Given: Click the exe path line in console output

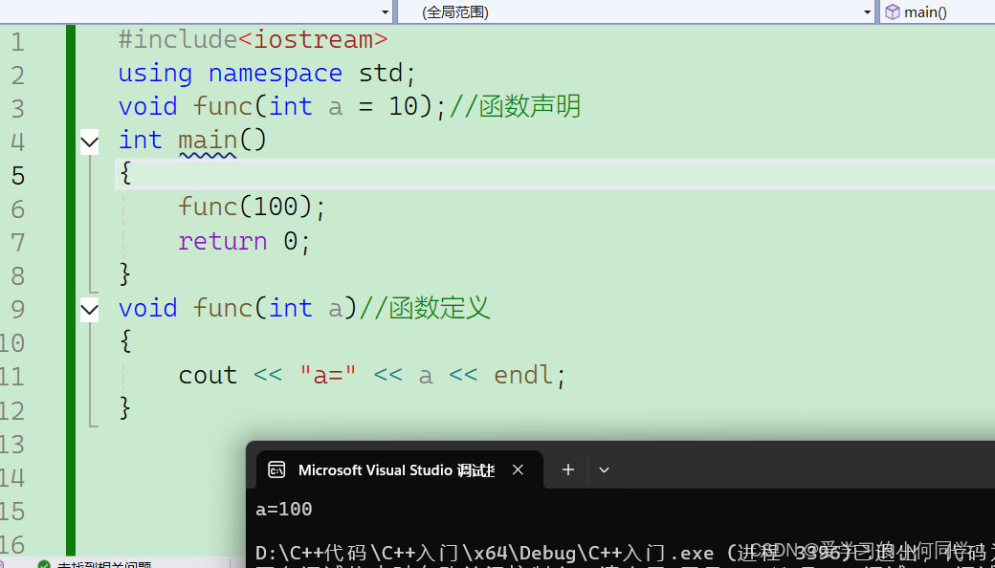Looking at the screenshot, I should click(x=625, y=552).
